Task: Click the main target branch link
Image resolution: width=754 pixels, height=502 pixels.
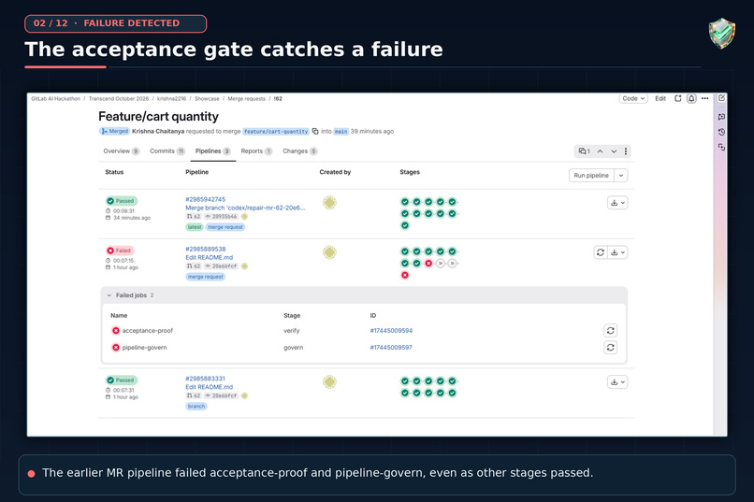Action: click(341, 131)
